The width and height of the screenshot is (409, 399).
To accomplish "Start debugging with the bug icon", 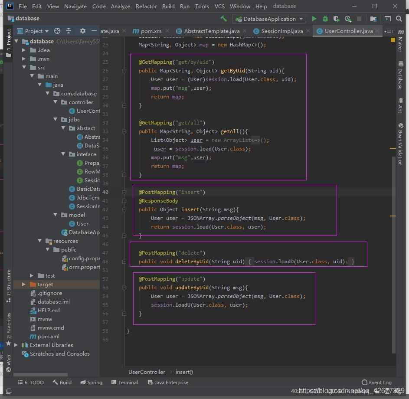I will (x=325, y=19).
